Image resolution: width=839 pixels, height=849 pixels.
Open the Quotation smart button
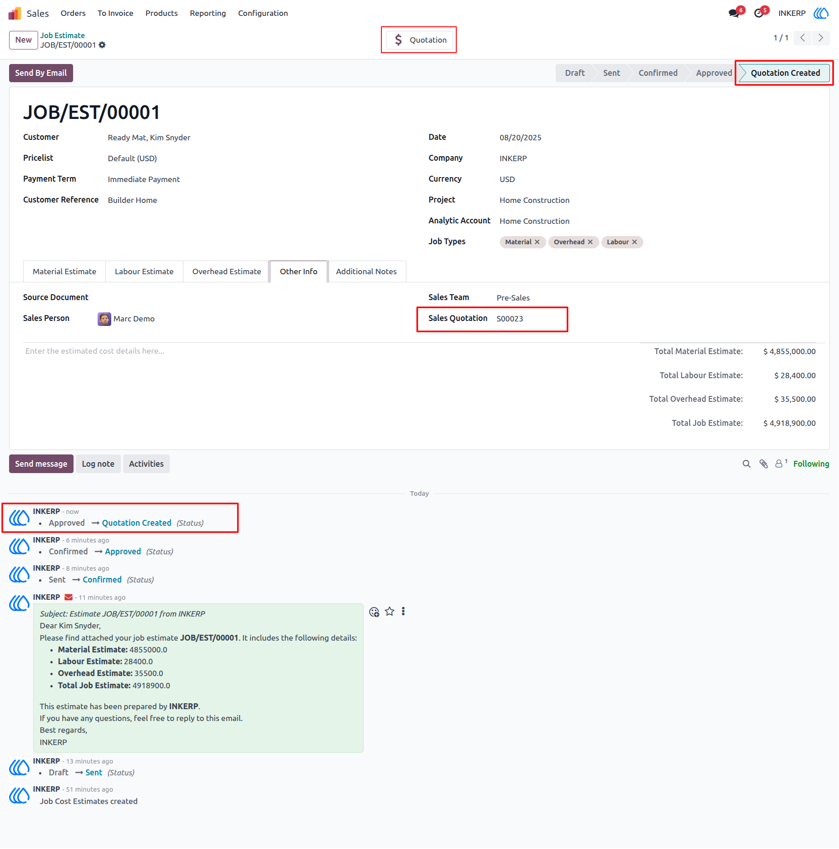[419, 40]
